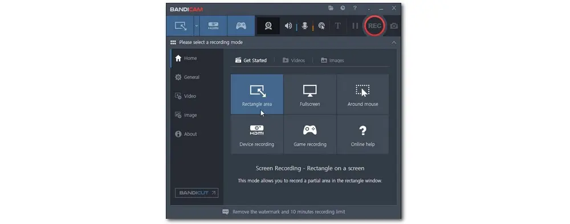The image size is (570, 224).
Task: Open the Video settings sidebar section
Action: point(197,96)
